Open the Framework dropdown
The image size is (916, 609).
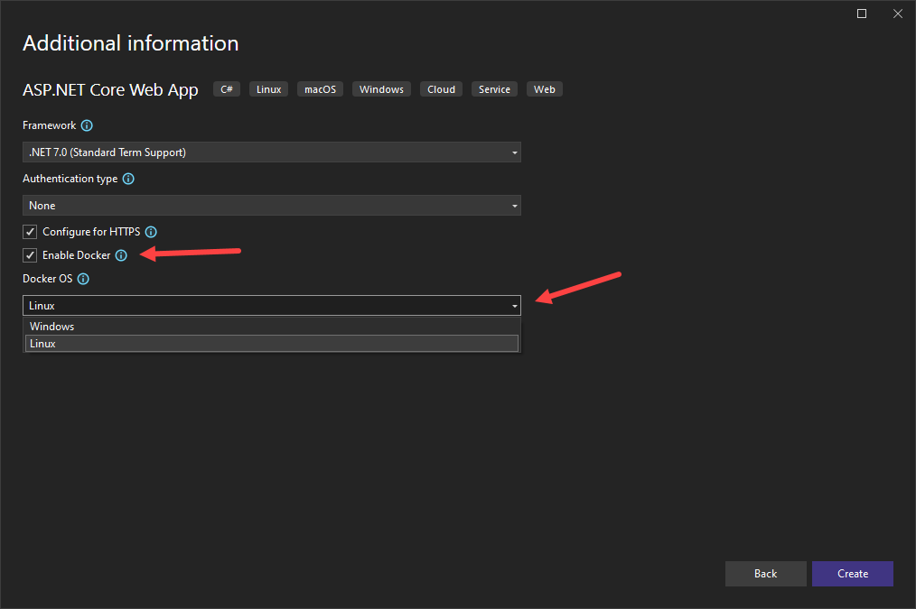[271, 152]
